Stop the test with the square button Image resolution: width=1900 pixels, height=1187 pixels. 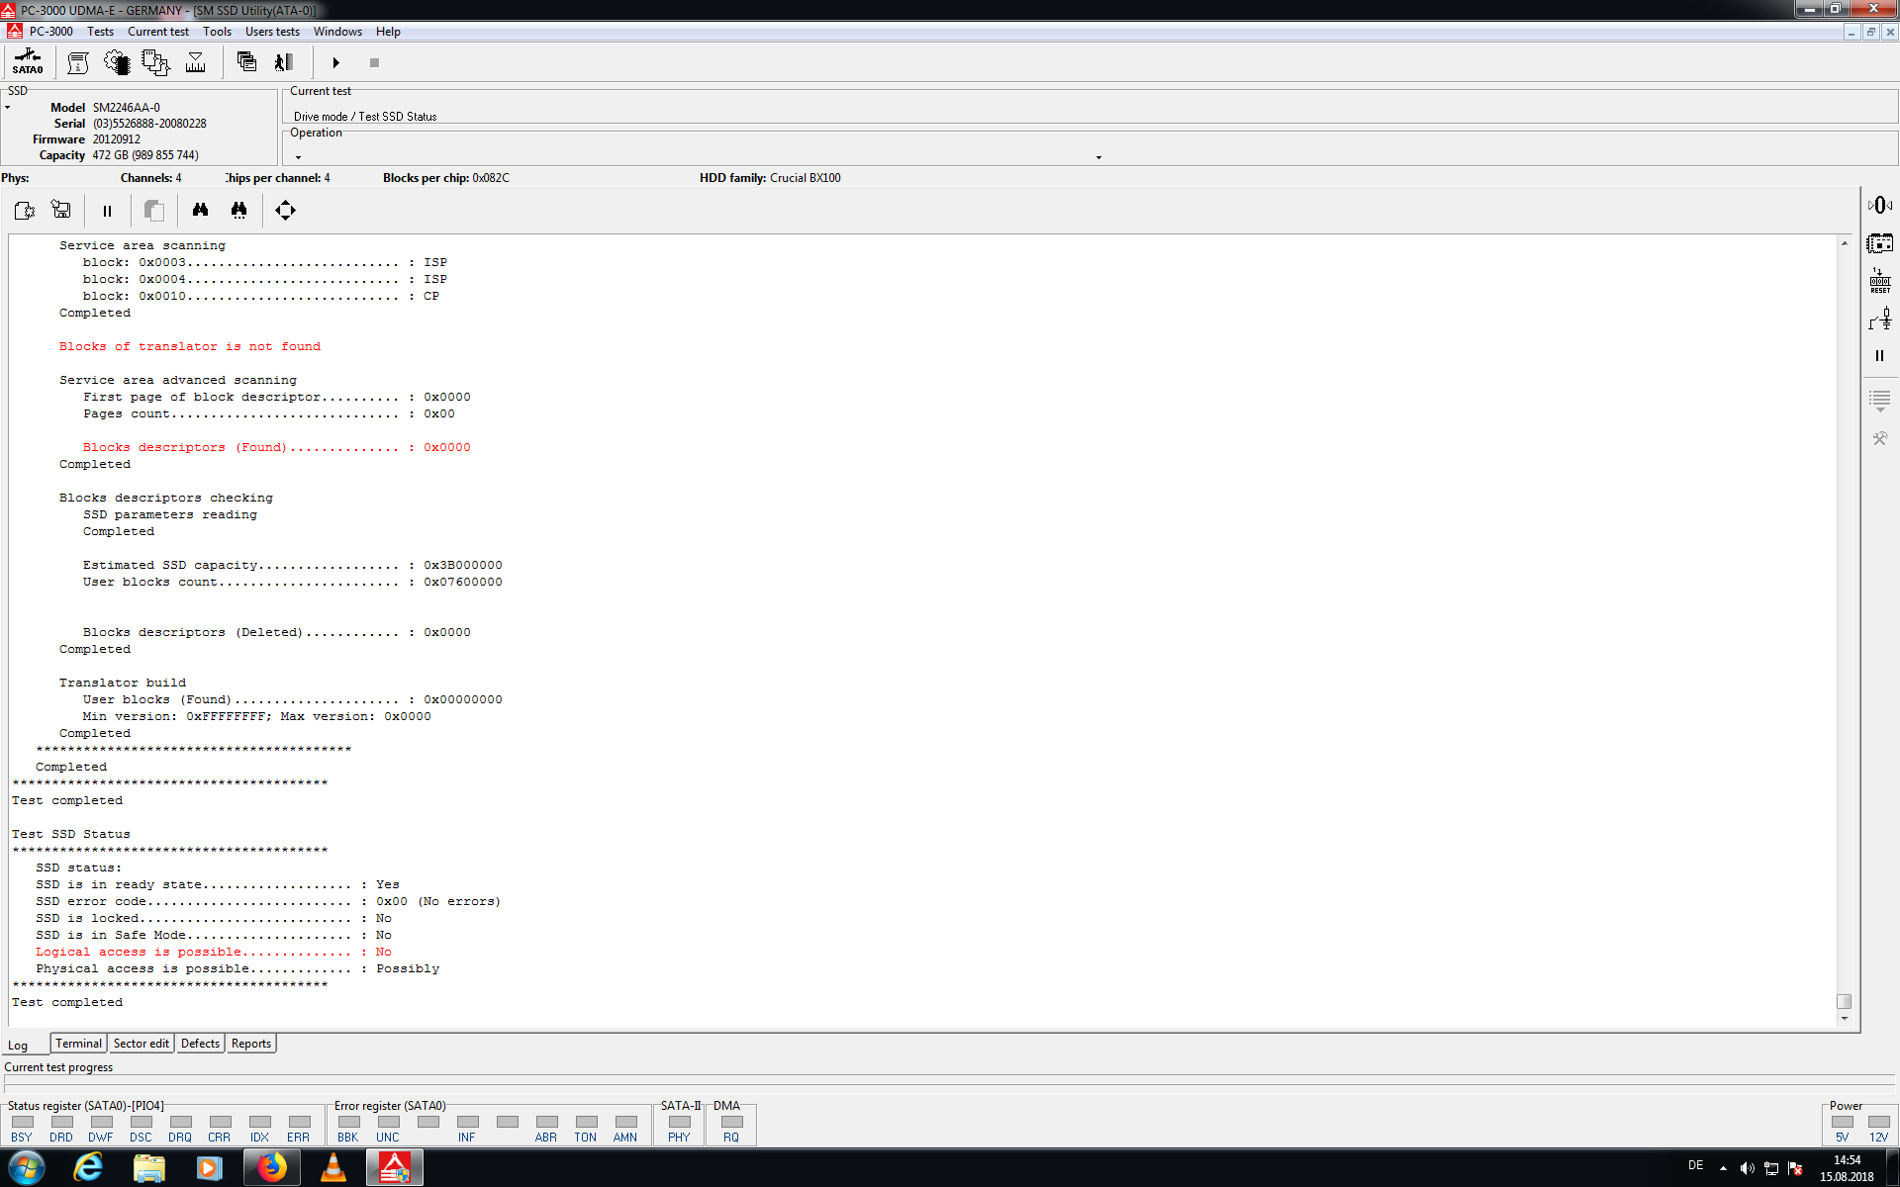(x=374, y=62)
